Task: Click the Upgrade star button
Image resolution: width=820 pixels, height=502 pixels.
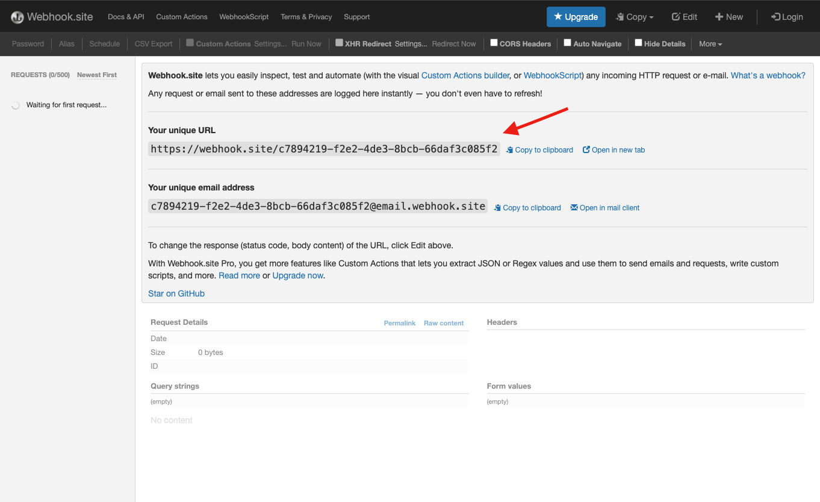Action: [576, 17]
